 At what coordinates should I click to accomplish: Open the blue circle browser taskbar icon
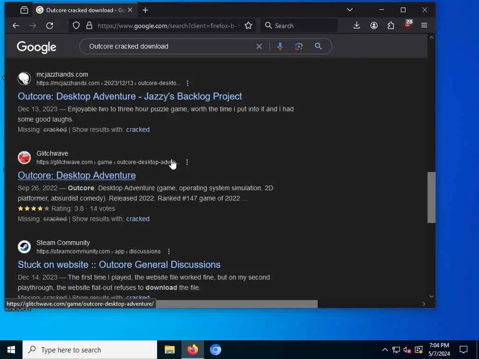tap(215, 350)
